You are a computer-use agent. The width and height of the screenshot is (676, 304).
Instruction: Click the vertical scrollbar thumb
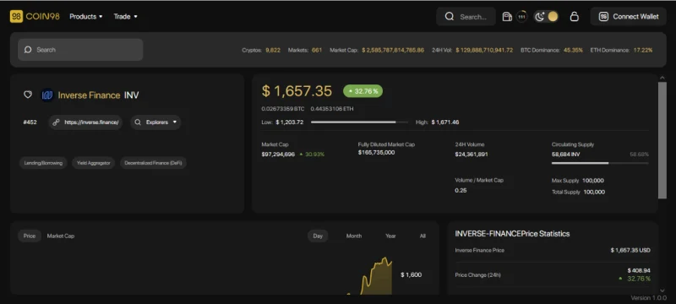pos(662,140)
